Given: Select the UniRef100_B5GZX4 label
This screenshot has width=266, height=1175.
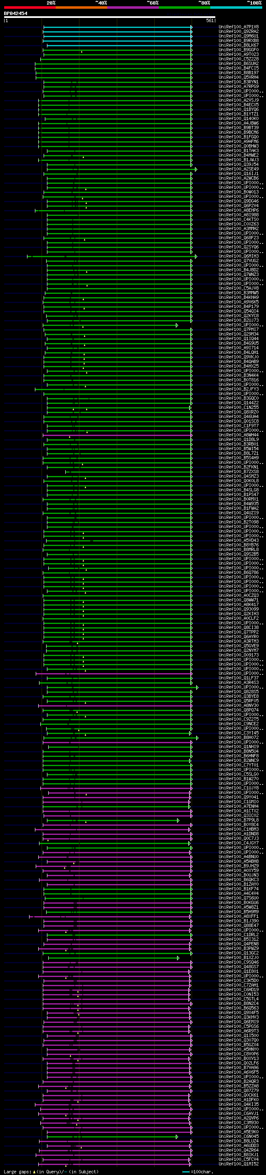Looking at the screenshot, I should pos(239,1045).
